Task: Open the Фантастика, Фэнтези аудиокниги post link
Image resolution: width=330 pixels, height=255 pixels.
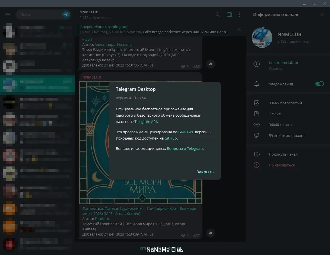Action: 139,211
